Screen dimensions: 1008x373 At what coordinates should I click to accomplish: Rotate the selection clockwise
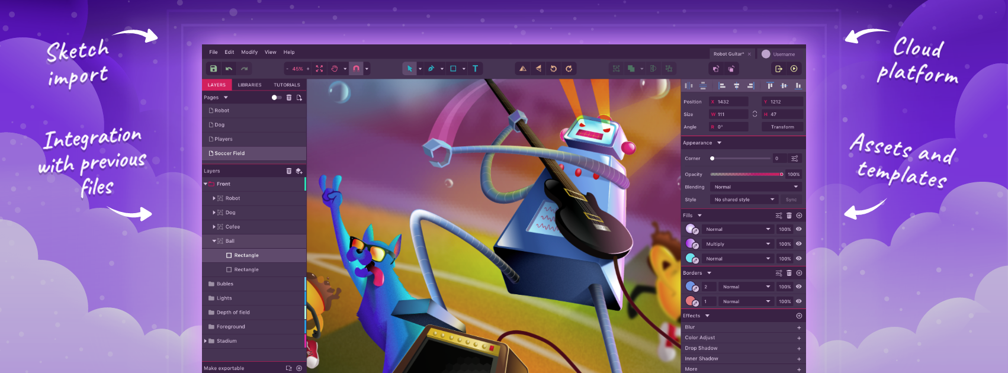pyautogui.click(x=569, y=69)
